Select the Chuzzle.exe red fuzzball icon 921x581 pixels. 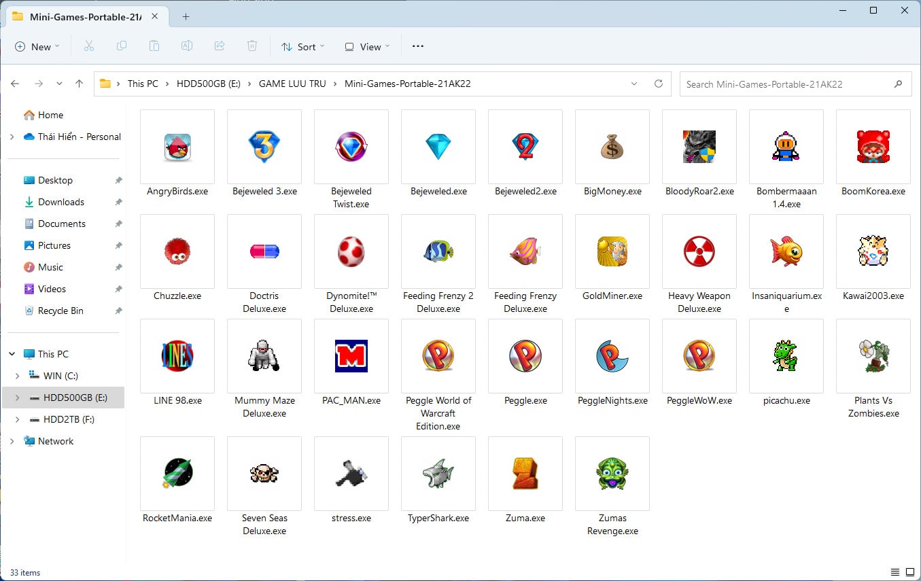pos(177,251)
